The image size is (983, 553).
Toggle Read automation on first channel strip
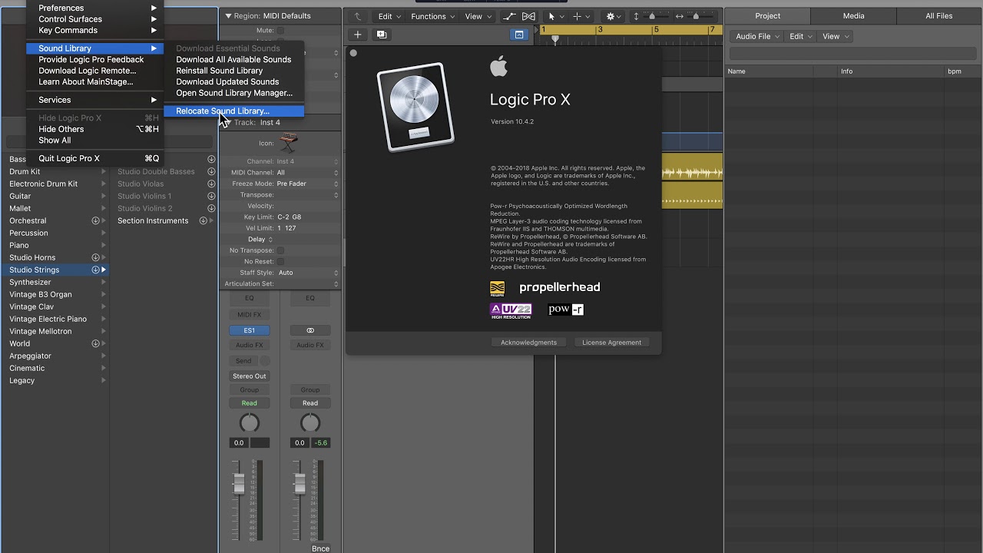pyautogui.click(x=250, y=403)
